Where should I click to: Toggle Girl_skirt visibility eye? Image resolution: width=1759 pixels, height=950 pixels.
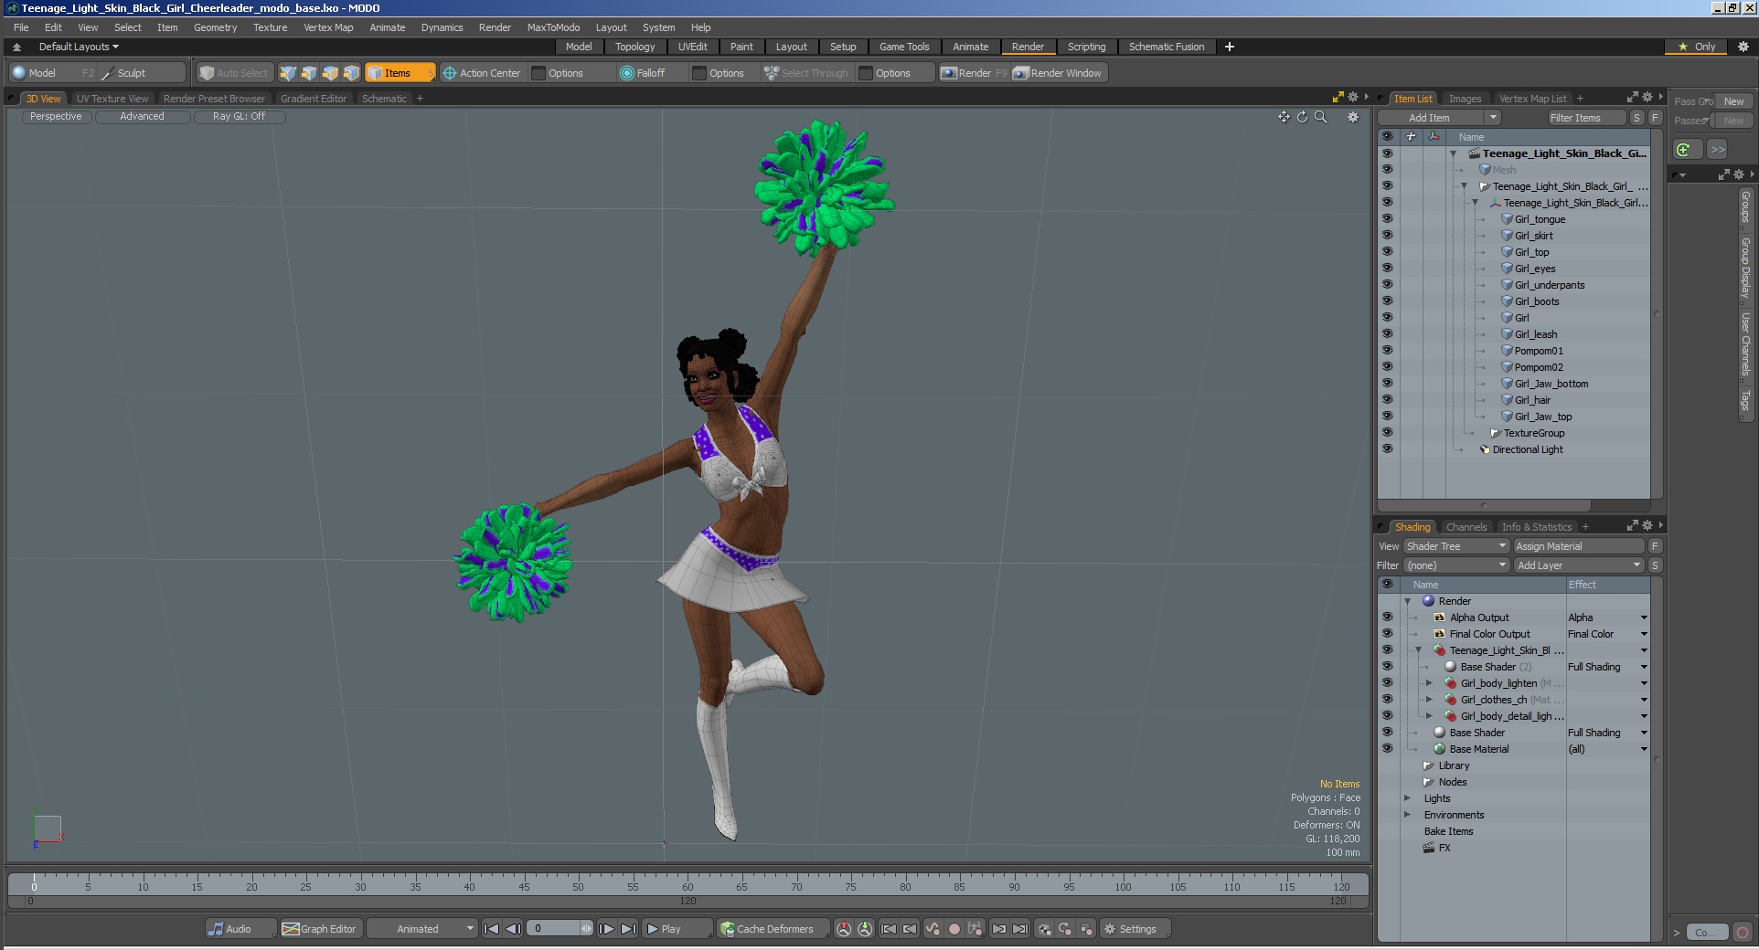coord(1387,236)
